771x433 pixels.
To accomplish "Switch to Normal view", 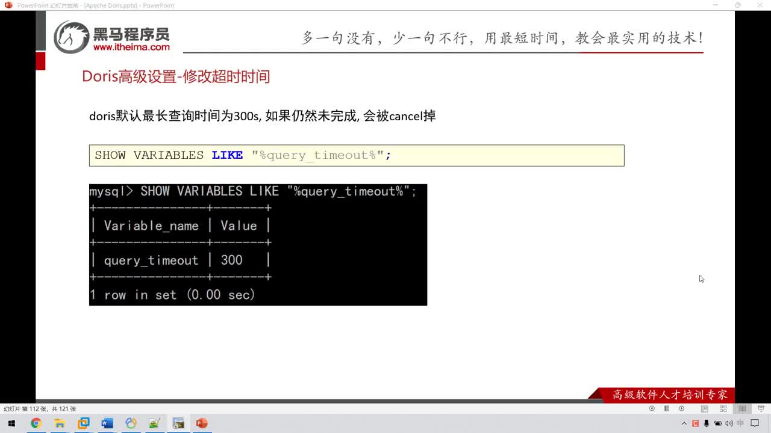I will pos(704,408).
